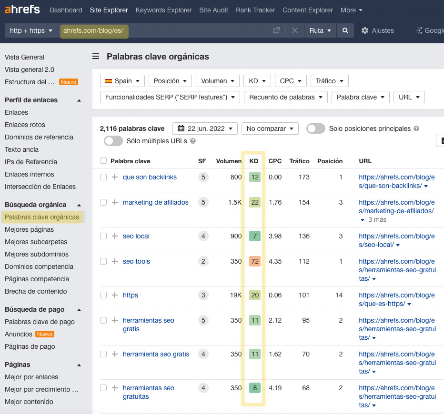Click the Ahrefs logo
444x414 pixels.
[x=22, y=10]
